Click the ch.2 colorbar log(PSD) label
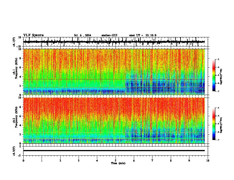Screen dimensions: 234x180 pos(221,125)
